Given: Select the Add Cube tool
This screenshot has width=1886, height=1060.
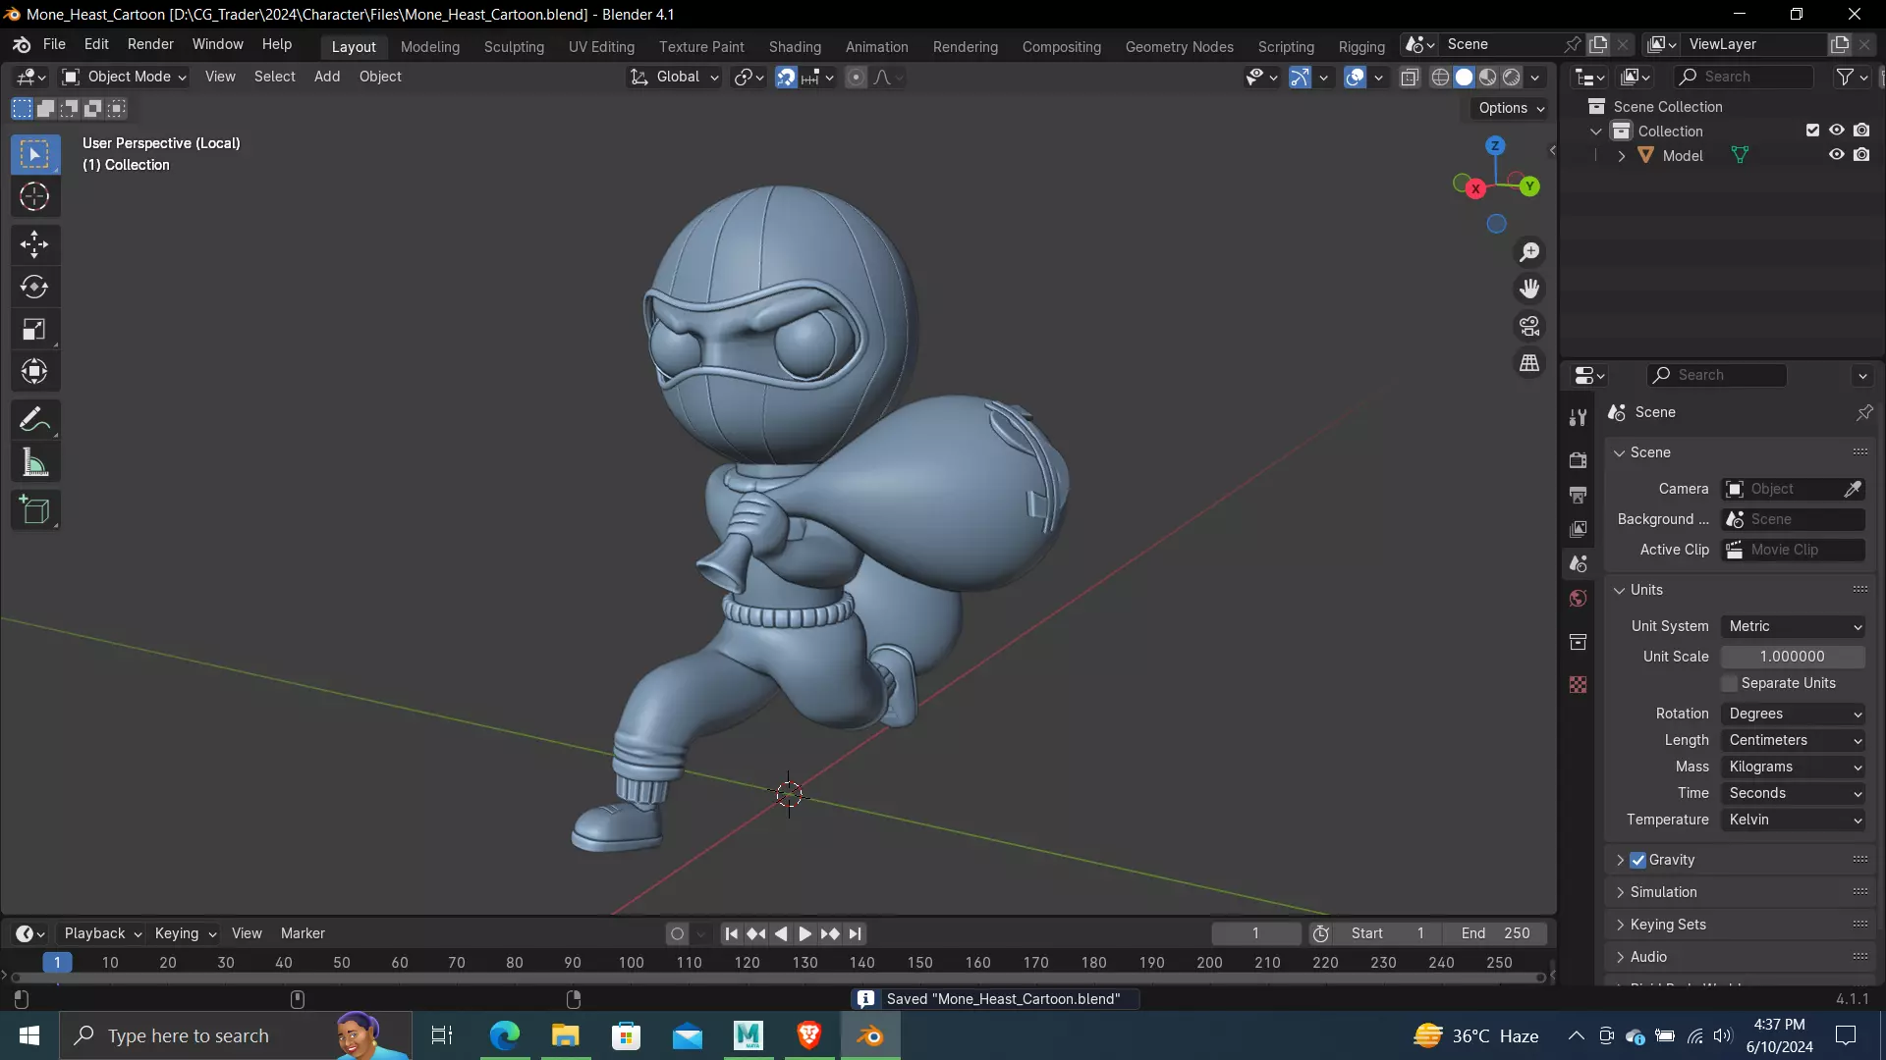Looking at the screenshot, I should [x=34, y=509].
